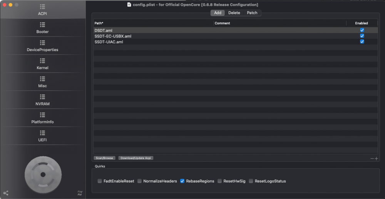385x199 pixels.
Task: Click the minus icon to remove row
Action: pos(372,159)
